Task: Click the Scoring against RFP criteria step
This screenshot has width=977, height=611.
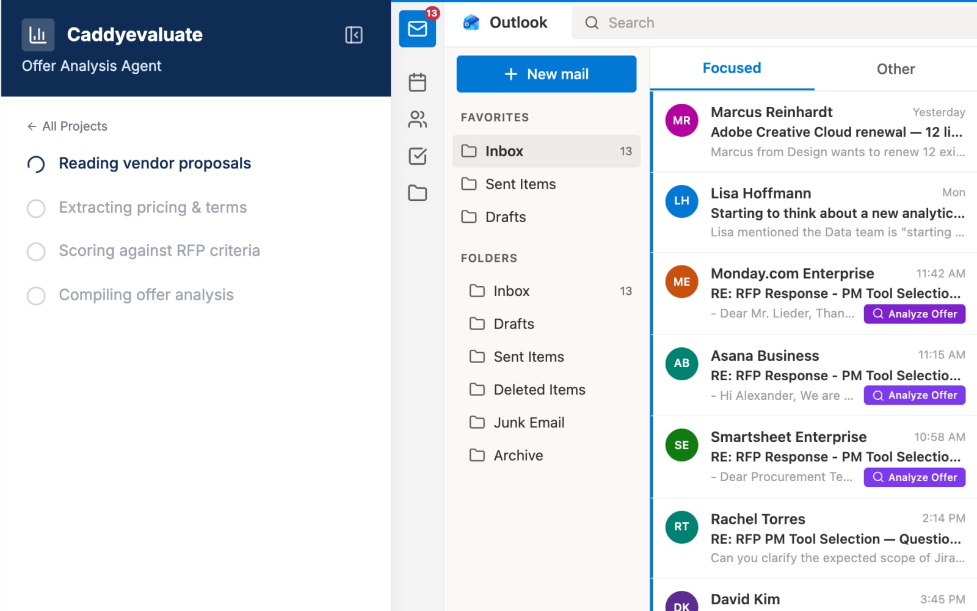Action: [x=159, y=251]
